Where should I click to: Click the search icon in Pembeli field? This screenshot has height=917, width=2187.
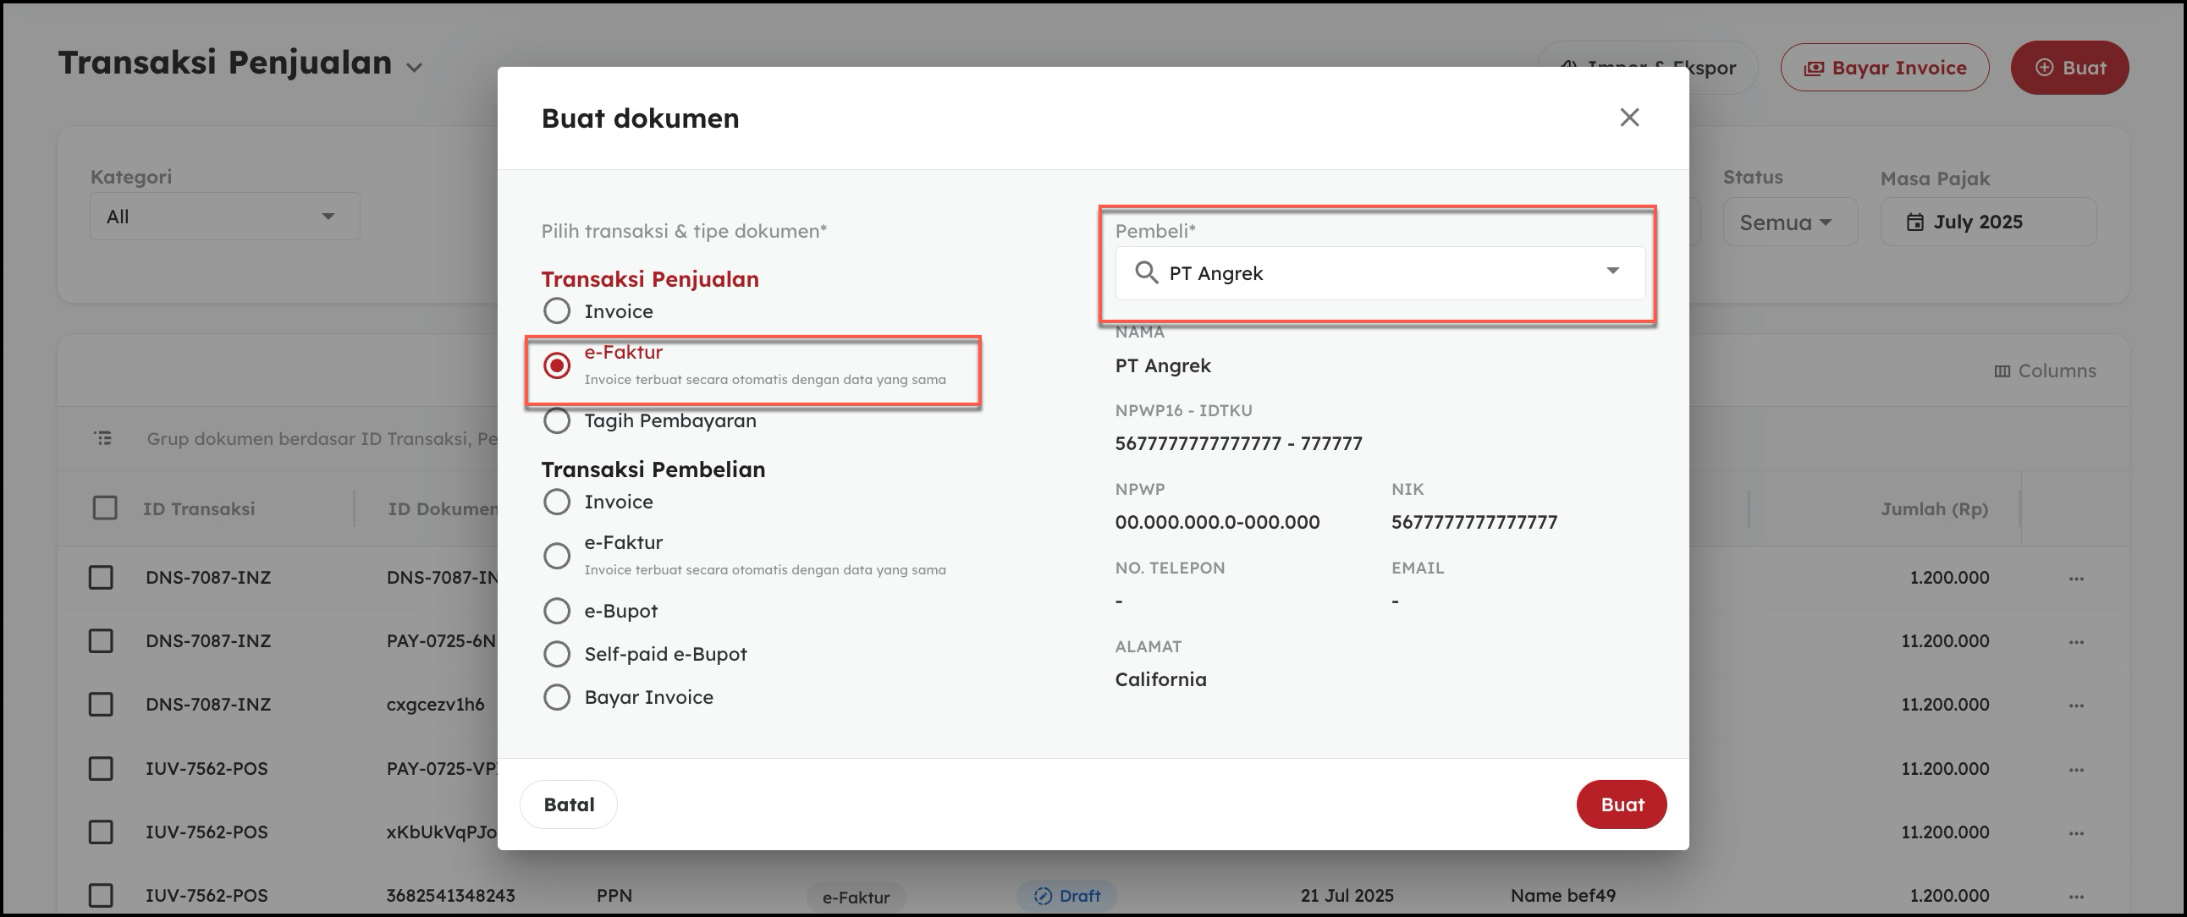click(x=1146, y=272)
